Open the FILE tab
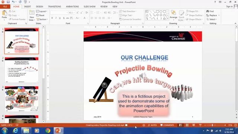This screenshot has width=238, height=134. click(x=5, y=7)
